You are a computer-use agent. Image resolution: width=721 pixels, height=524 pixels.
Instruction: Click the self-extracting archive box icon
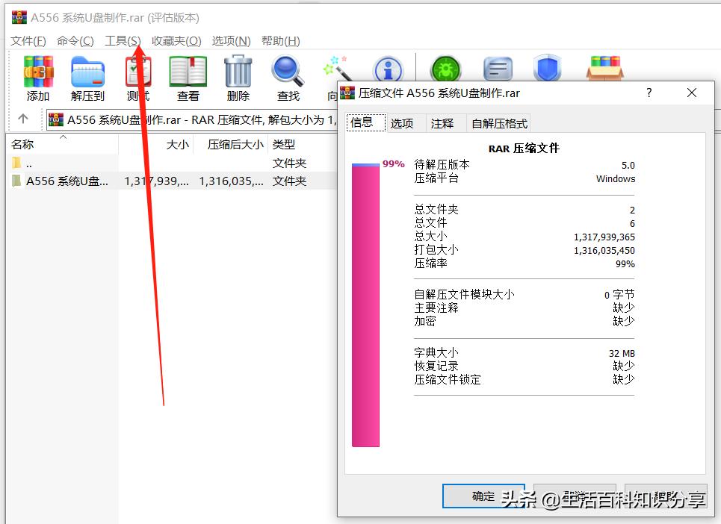[x=604, y=67]
